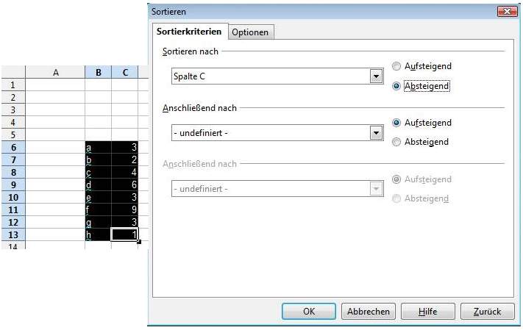Expand the first 'Anschließend nach' dropdown
This screenshot has height=330, width=523.
(x=376, y=133)
